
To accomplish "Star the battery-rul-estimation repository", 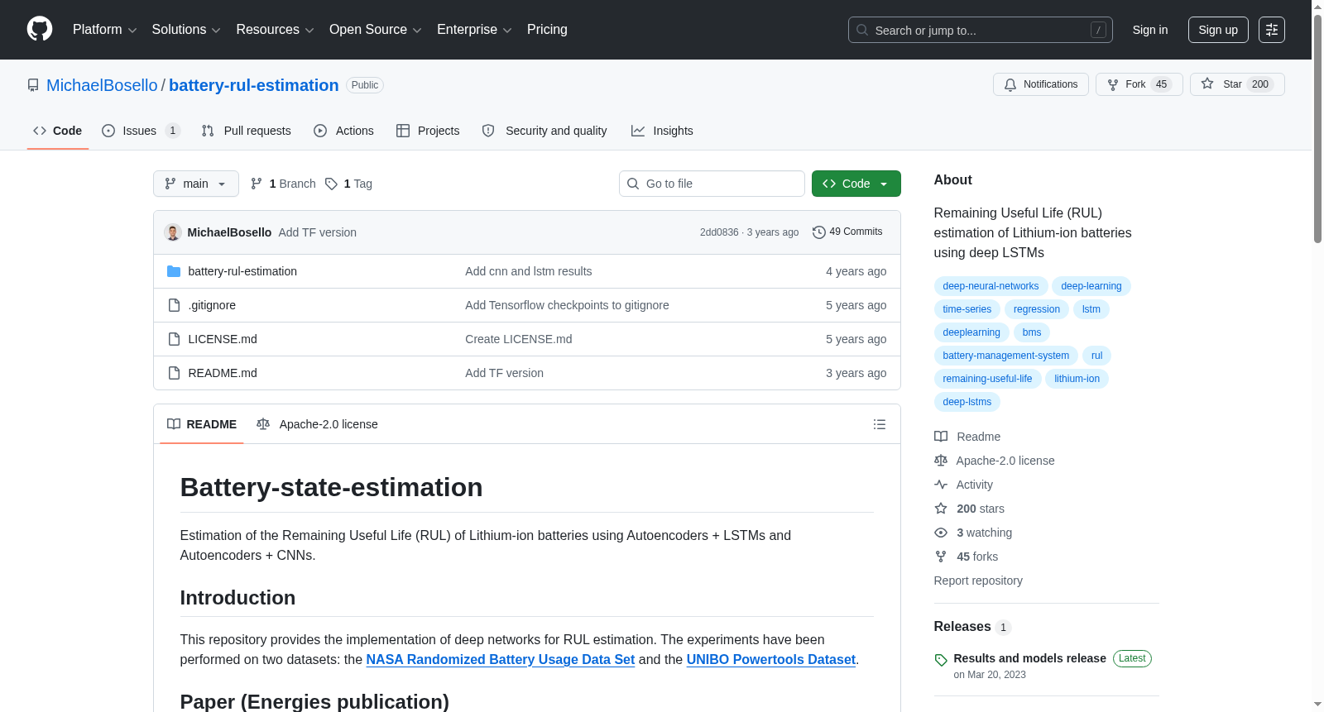I will [x=1237, y=84].
